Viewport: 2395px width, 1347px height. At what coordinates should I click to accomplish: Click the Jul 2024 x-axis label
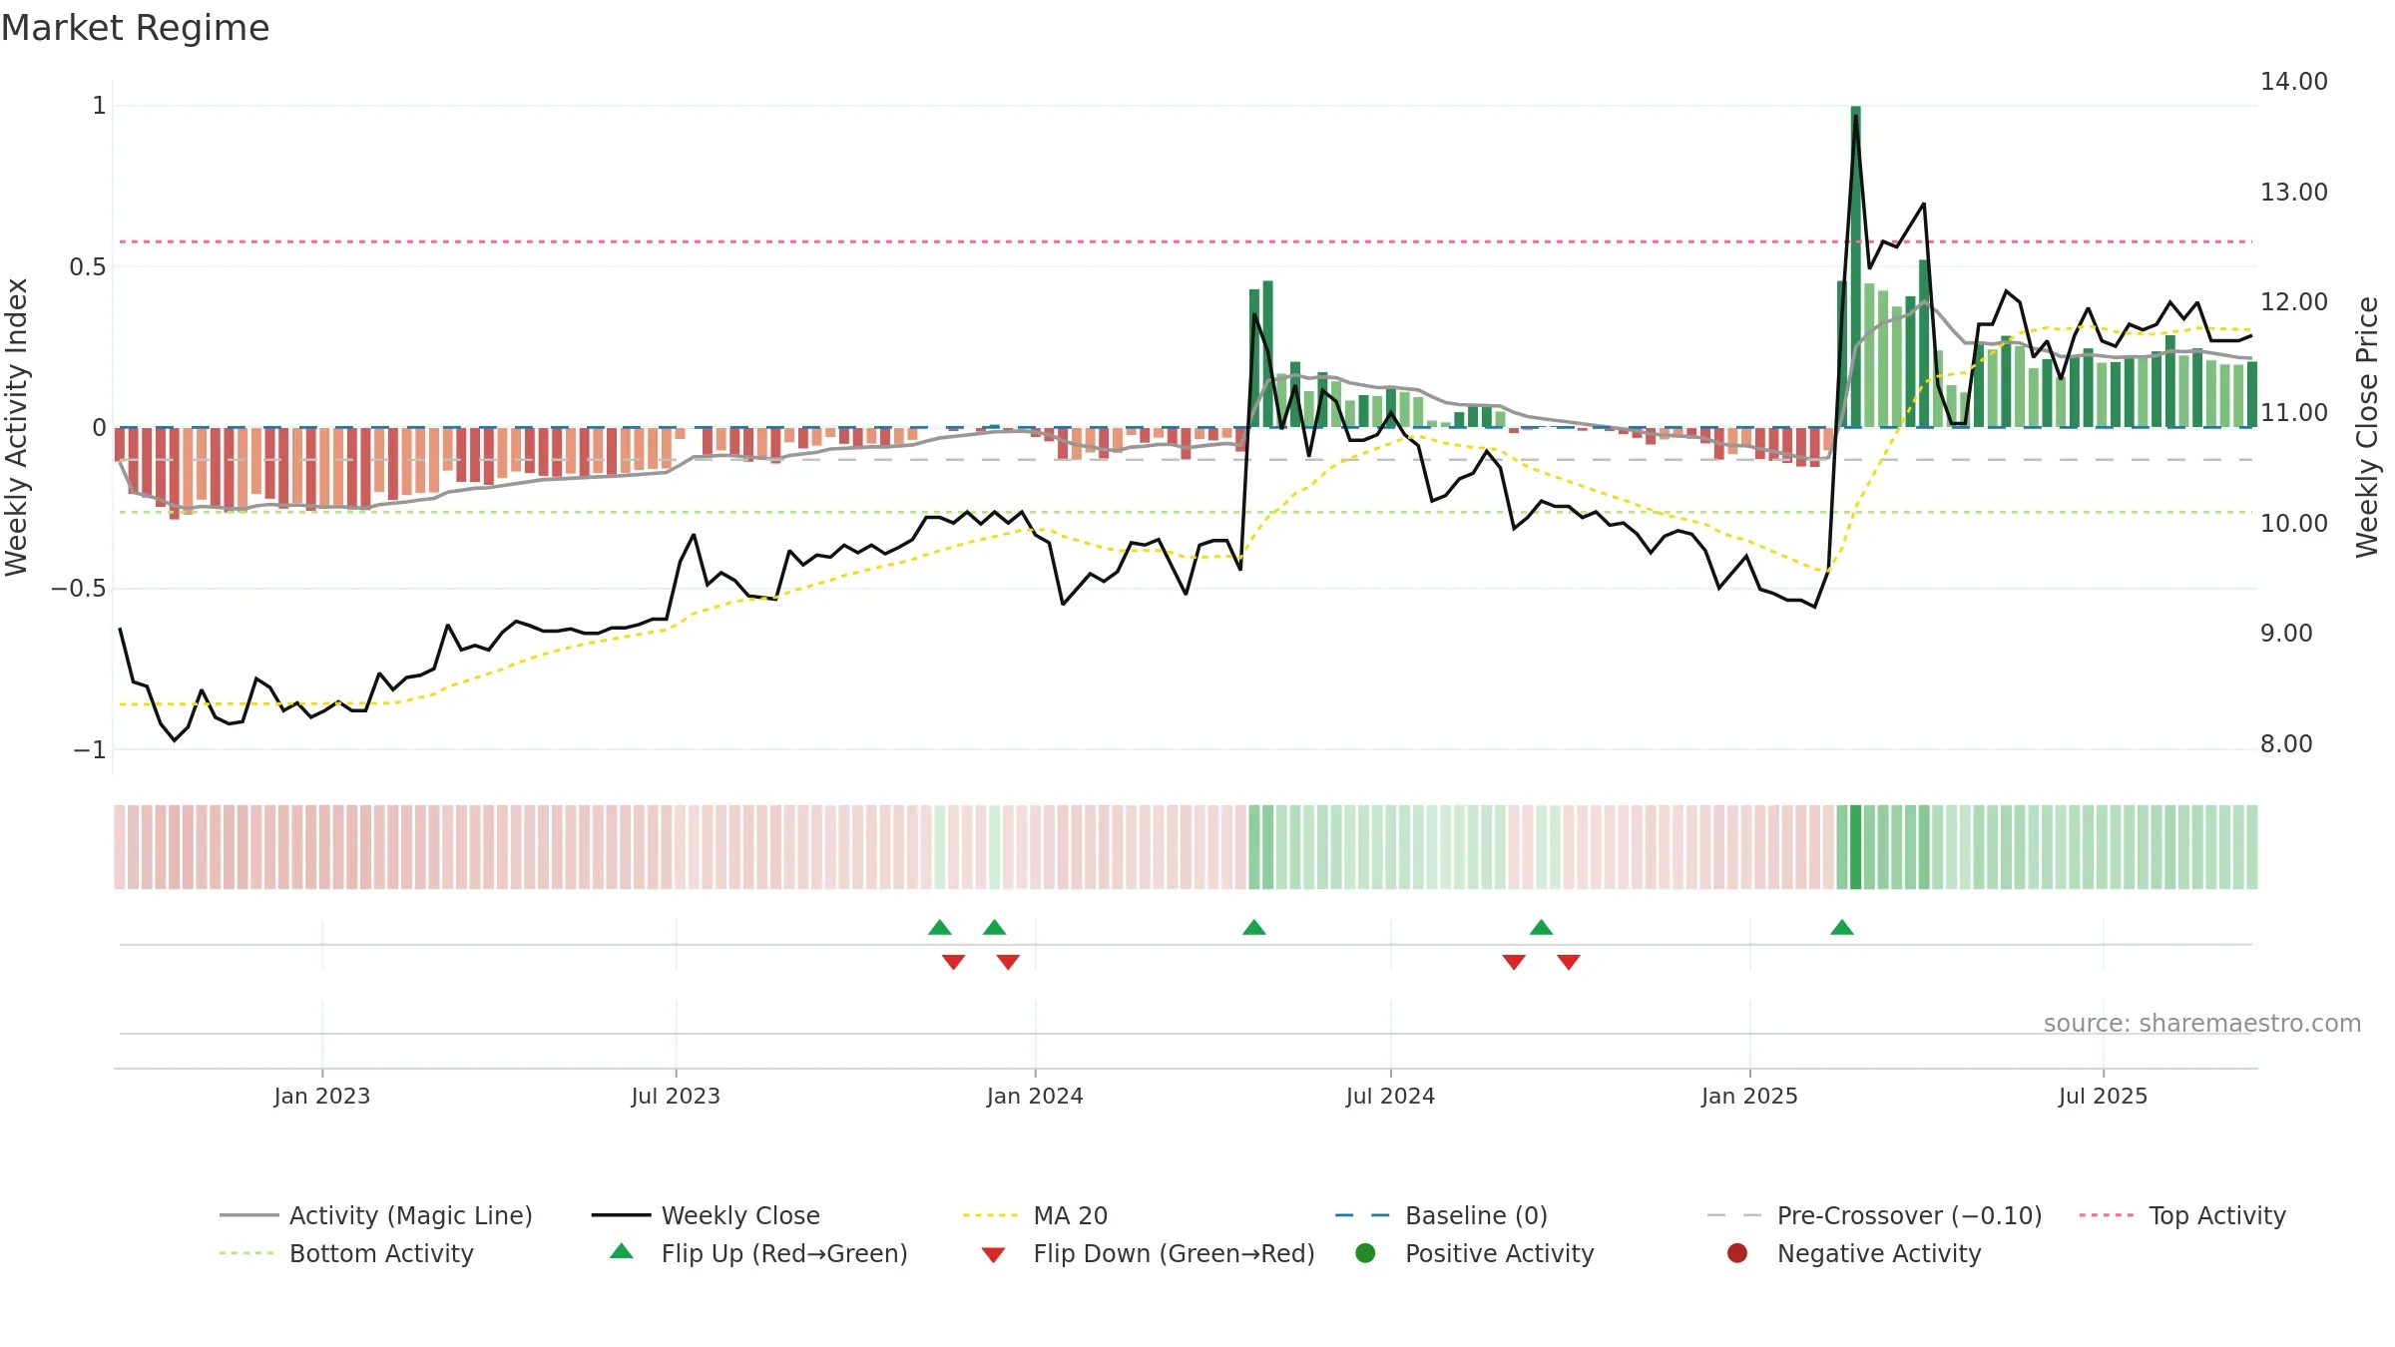[x=1390, y=1096]
